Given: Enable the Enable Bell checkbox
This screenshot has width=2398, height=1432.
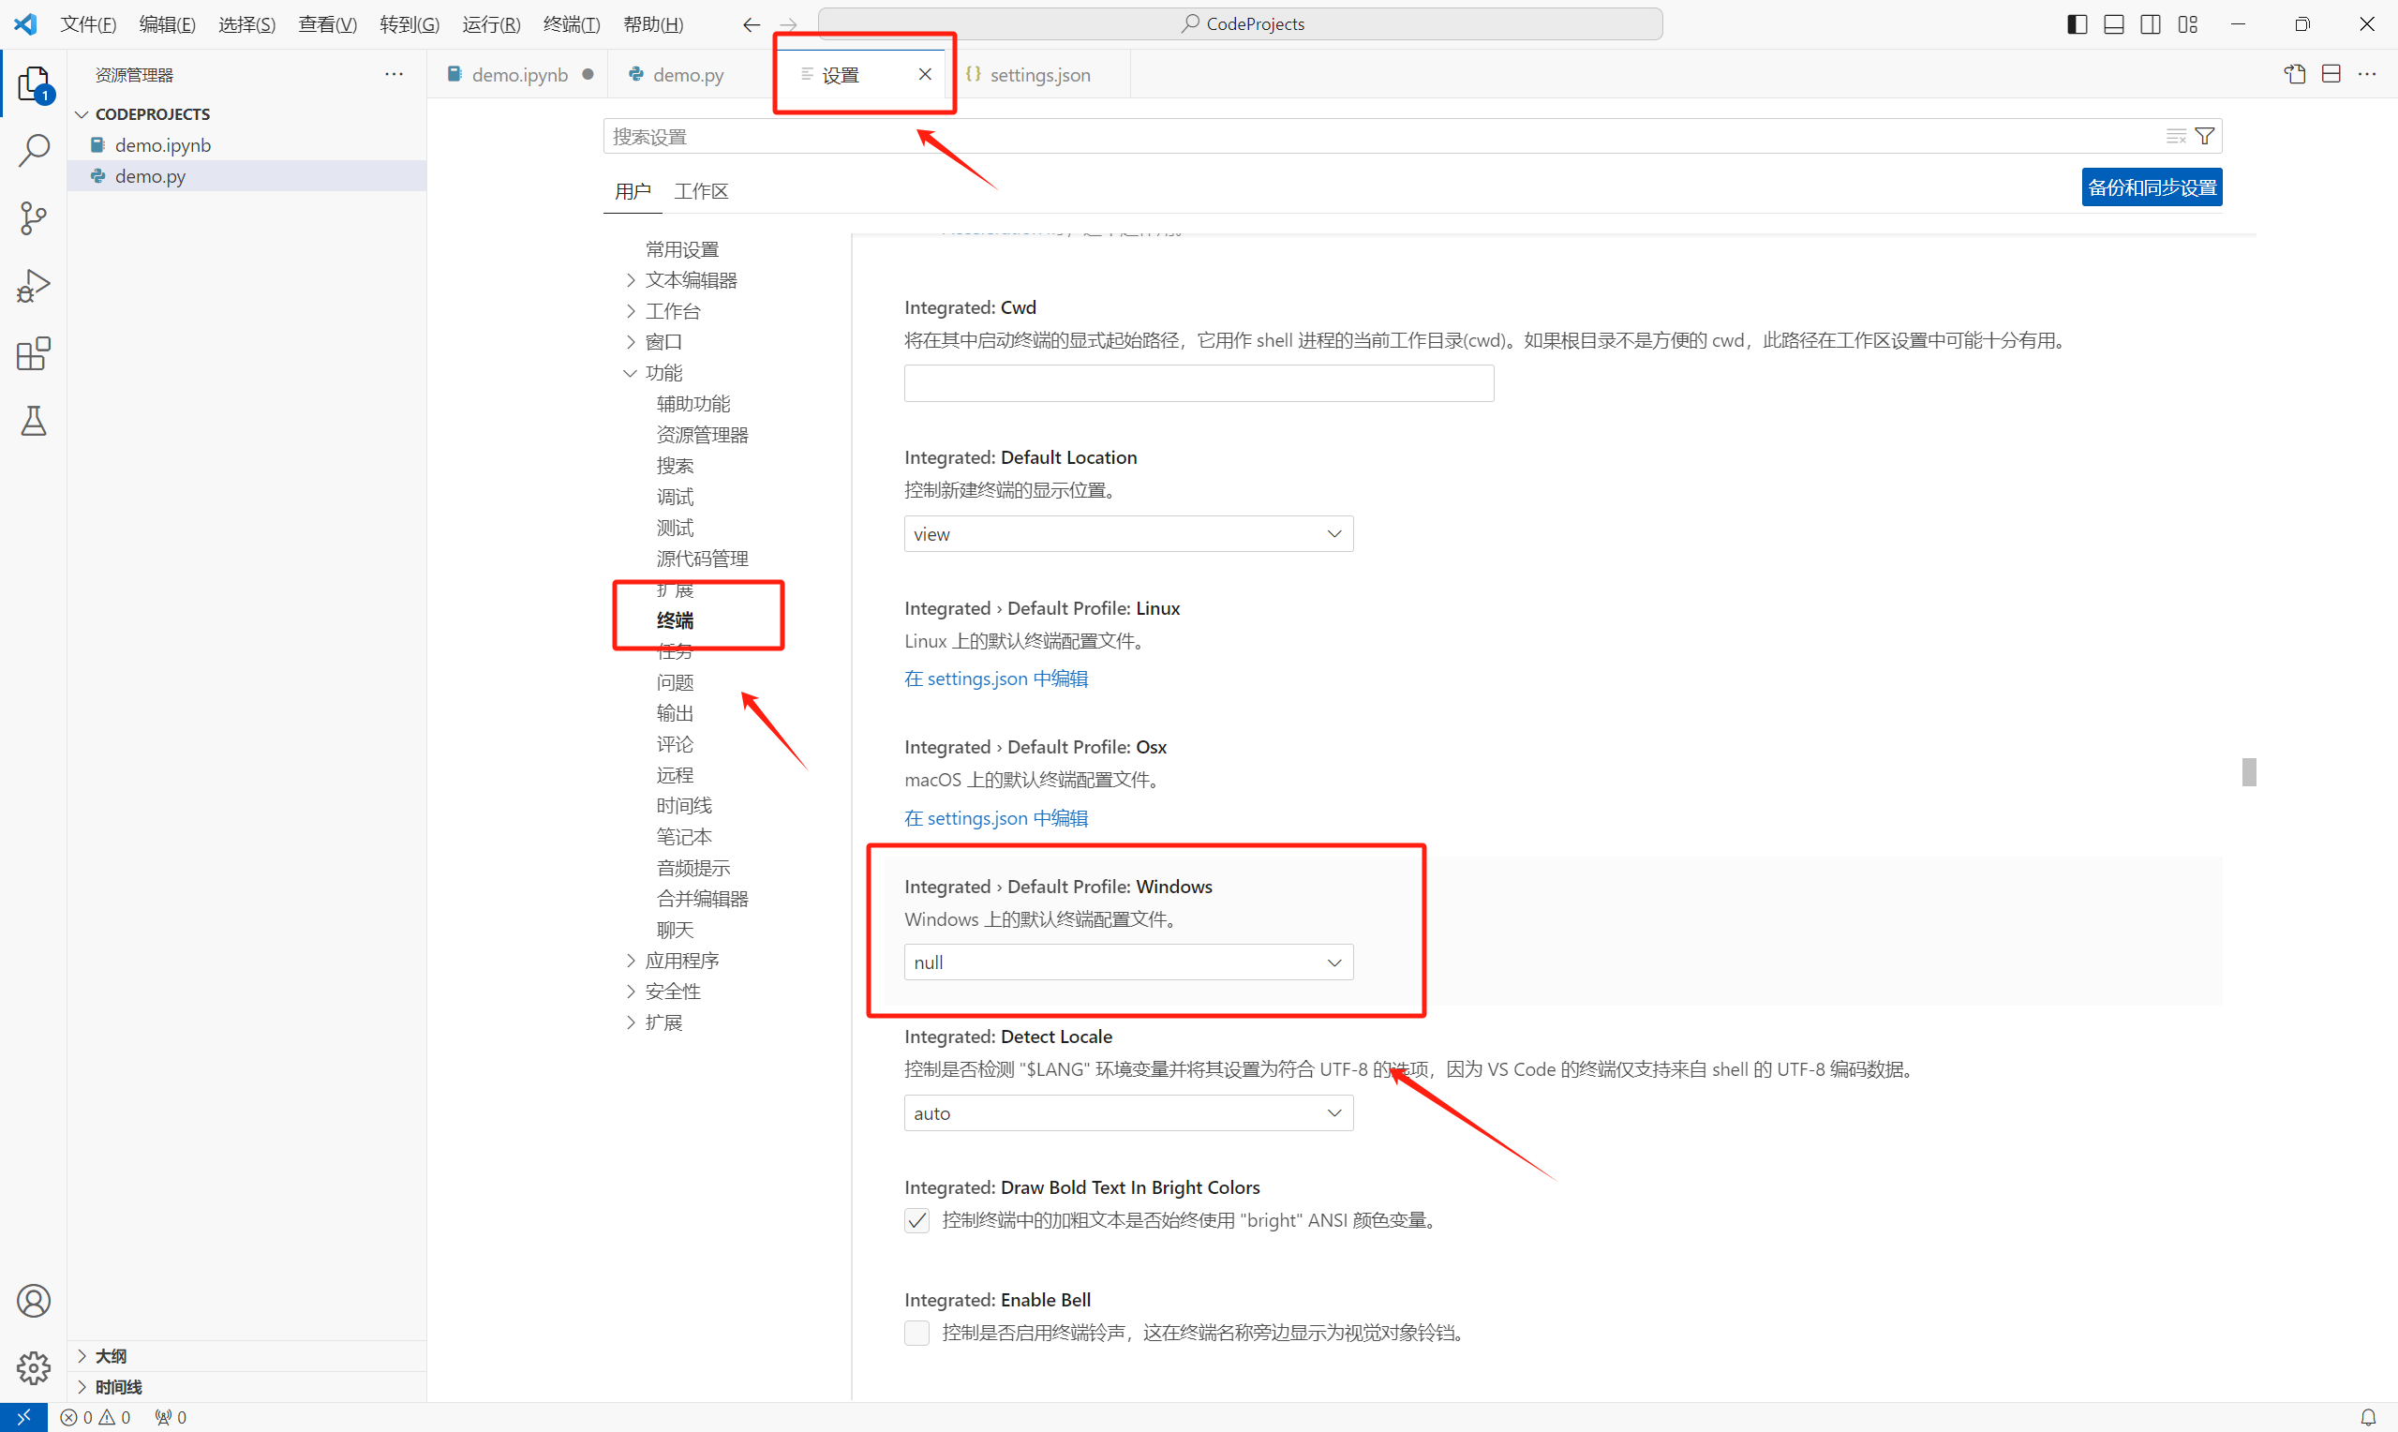Looking at the screenshot, I should tap(916, 1333).
